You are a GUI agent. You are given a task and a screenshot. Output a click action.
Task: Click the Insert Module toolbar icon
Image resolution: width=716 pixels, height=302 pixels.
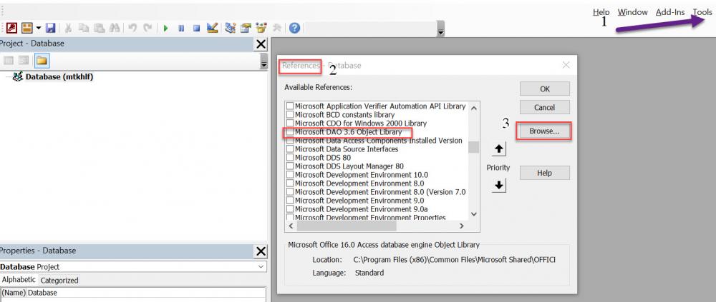27,29
